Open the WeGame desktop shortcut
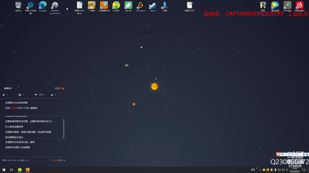Screen dimensions: 309x173 [141, 6]
